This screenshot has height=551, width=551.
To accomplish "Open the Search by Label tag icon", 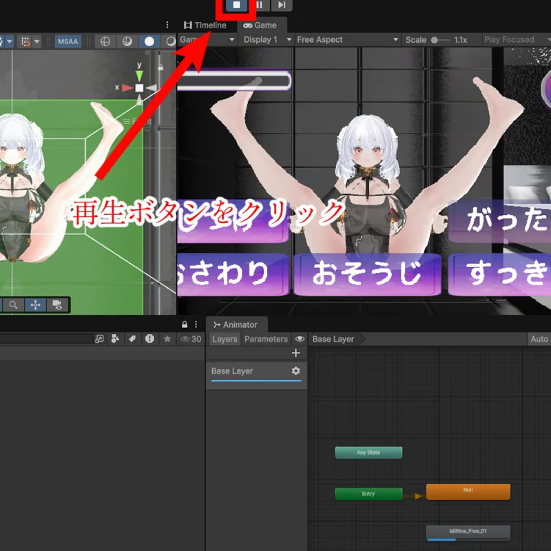I will [132, 339].
